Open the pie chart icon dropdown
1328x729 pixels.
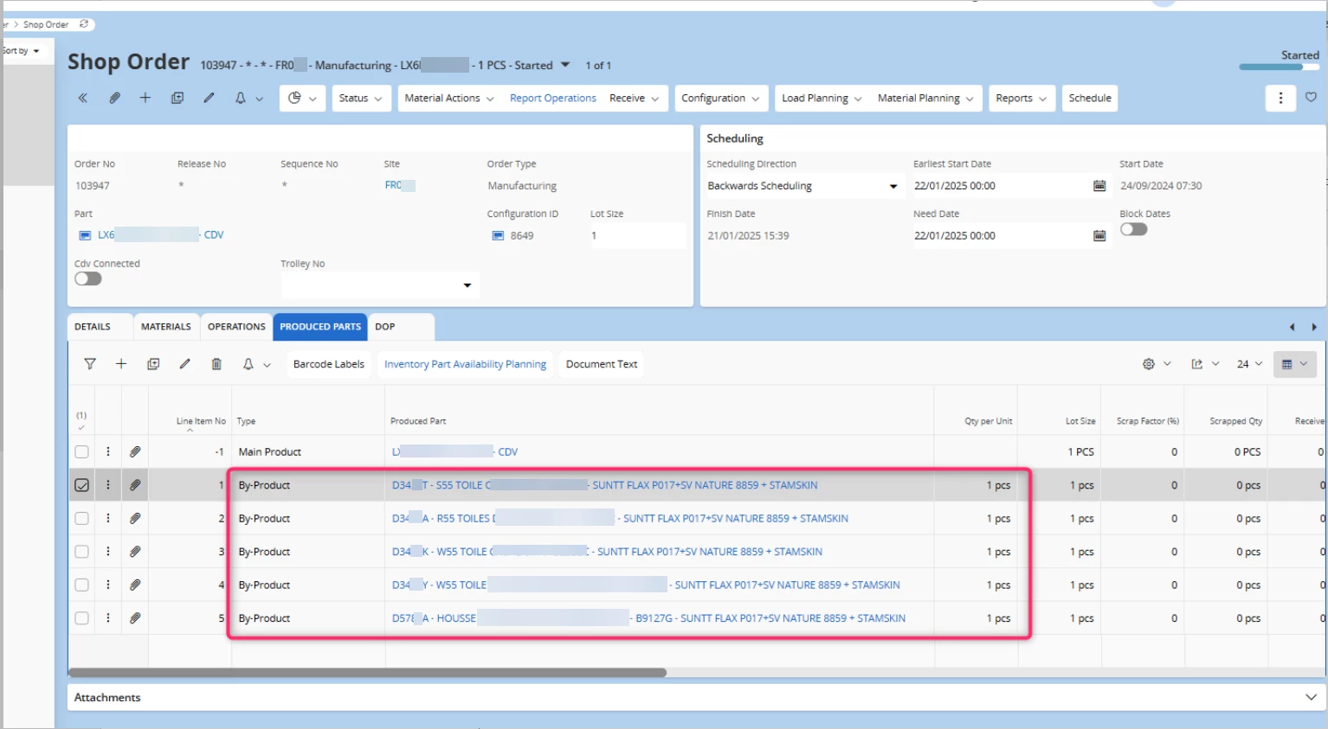click(x=302, y=99)
